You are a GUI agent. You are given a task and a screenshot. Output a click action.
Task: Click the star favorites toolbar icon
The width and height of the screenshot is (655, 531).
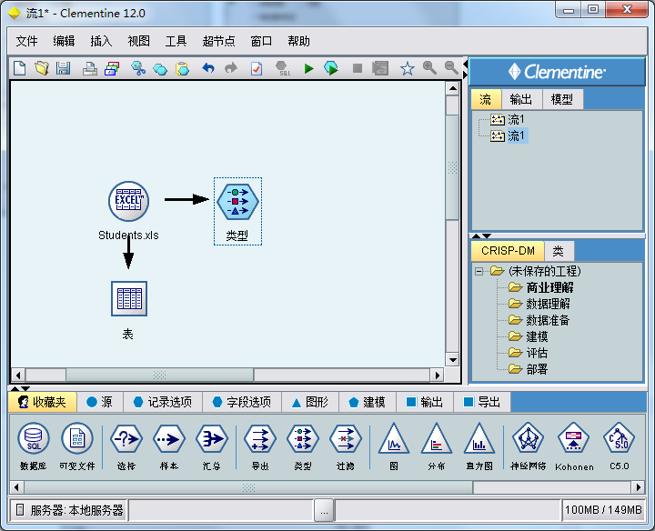pos(408,68)
